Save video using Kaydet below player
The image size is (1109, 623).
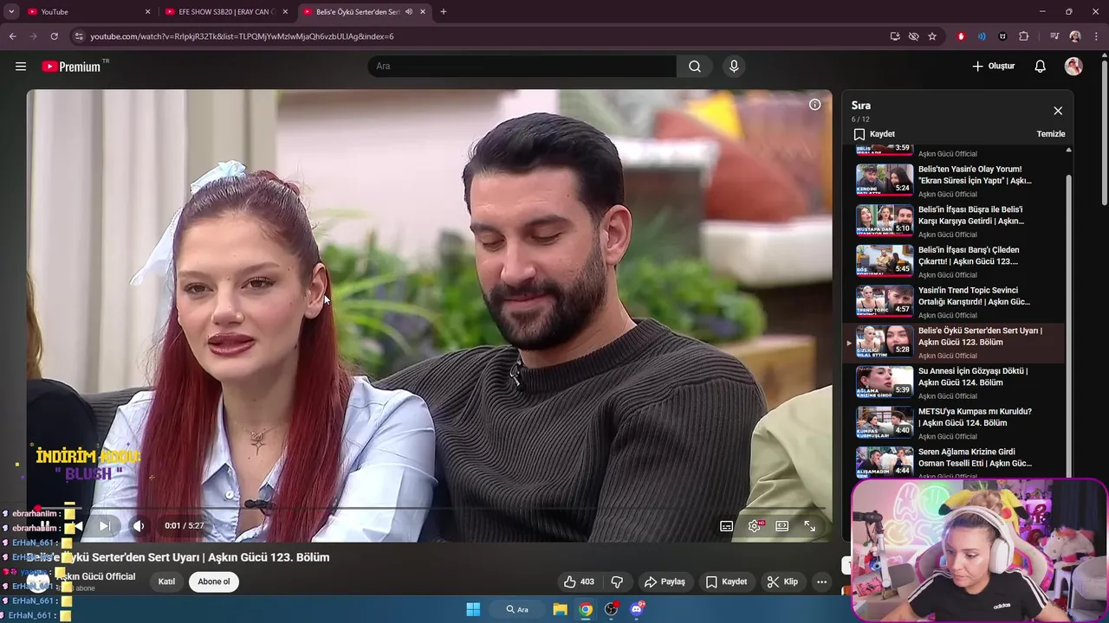coord(726,581)
